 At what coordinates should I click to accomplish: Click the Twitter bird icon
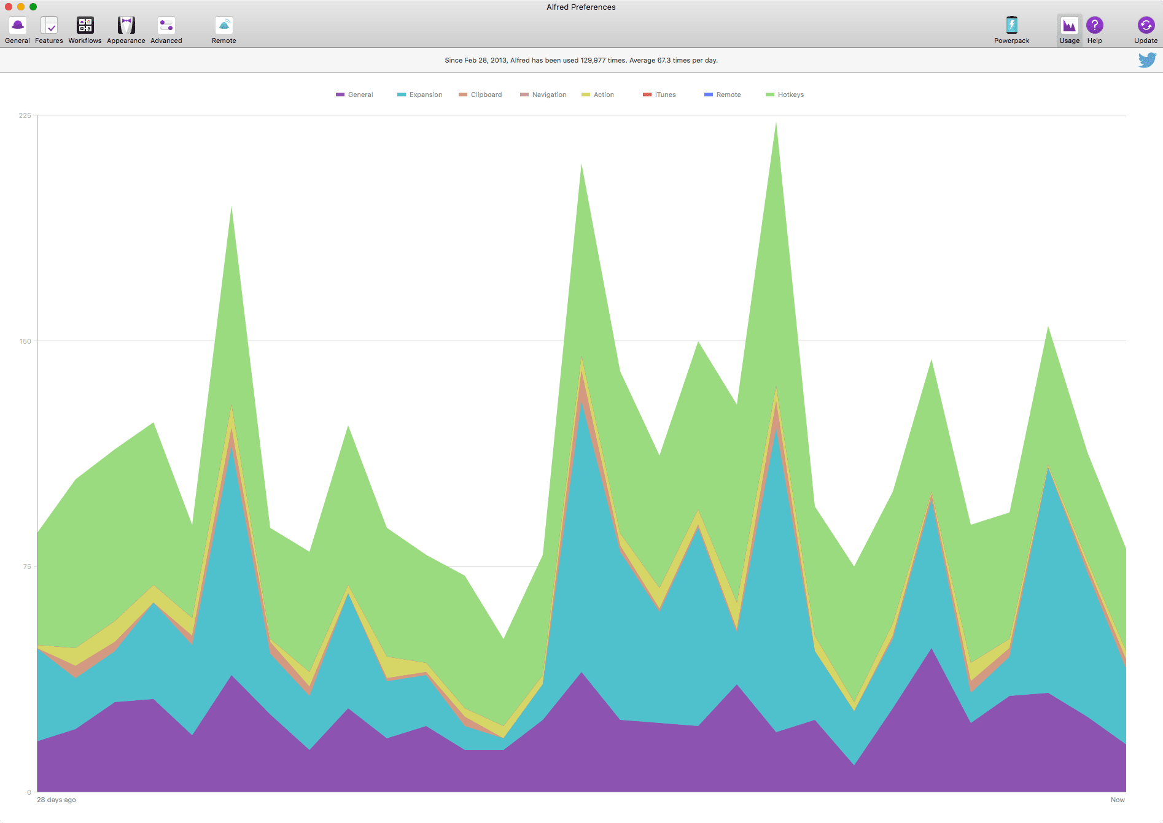pos(1147,60)
